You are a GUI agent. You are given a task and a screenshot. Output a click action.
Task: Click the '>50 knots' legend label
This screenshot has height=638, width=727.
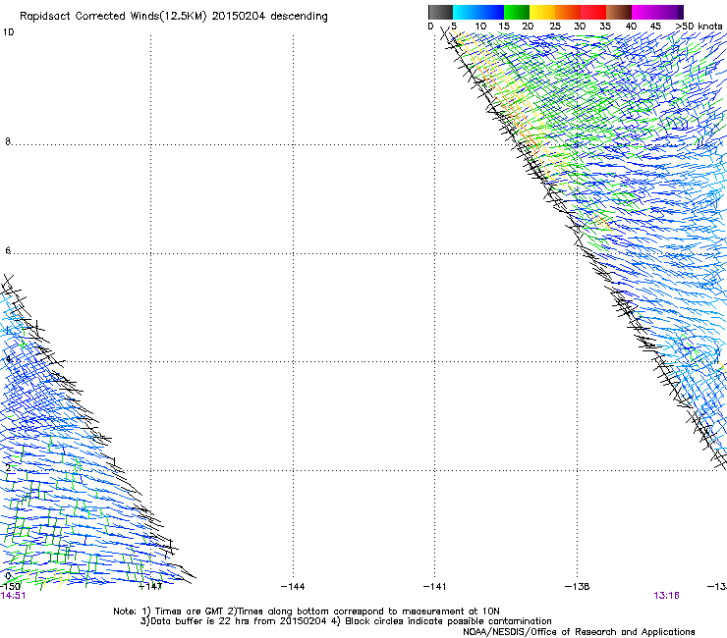point(699,27)
